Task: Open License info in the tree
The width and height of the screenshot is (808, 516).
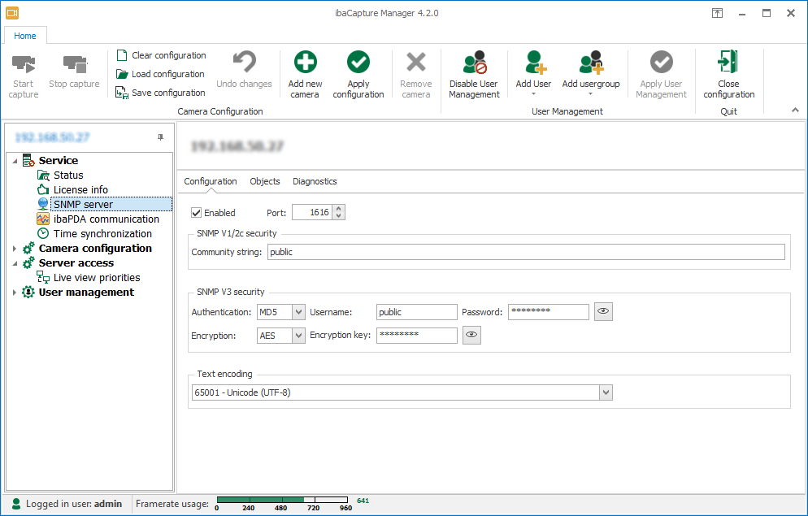Action: tap(80, 190)
